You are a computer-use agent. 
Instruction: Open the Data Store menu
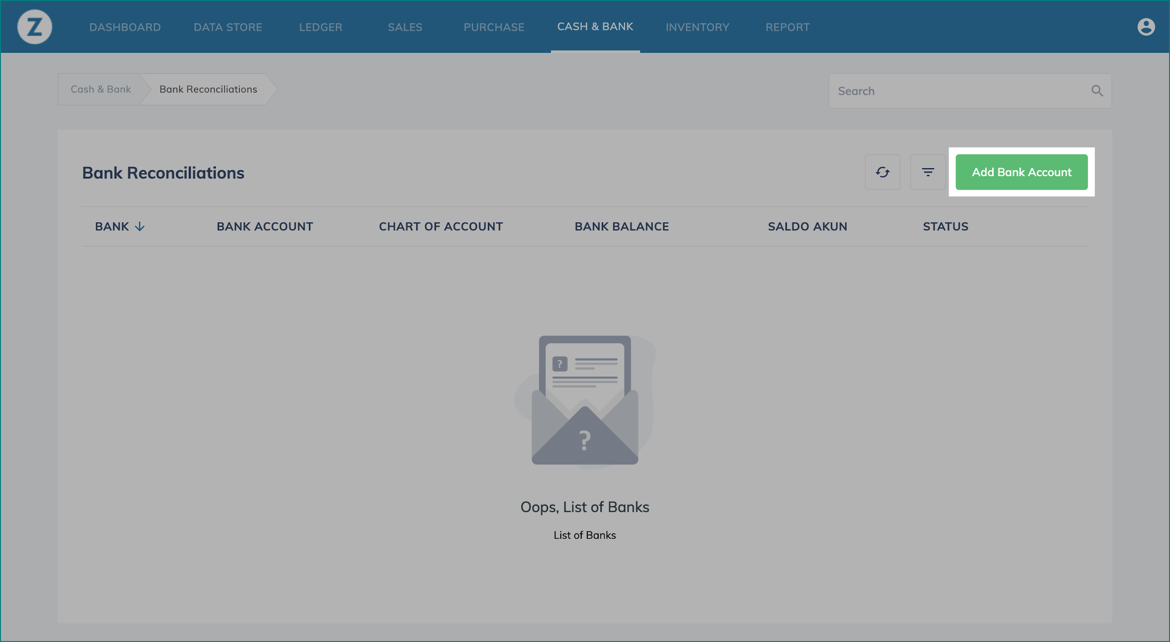coord(228,27)
